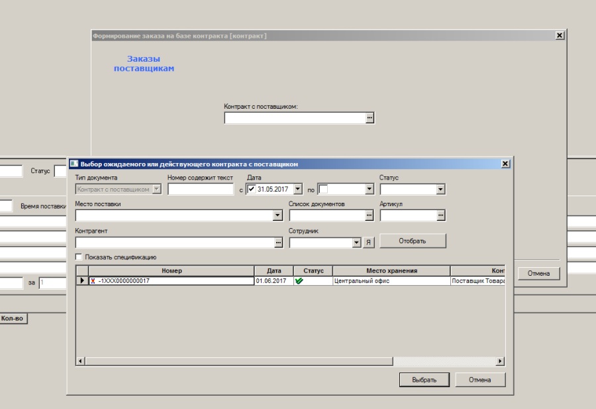Click the 'Заказы поставщикам' heading text
Image resolution: width=596 pixels, height=409 pixels.
[x=144, y=64]
